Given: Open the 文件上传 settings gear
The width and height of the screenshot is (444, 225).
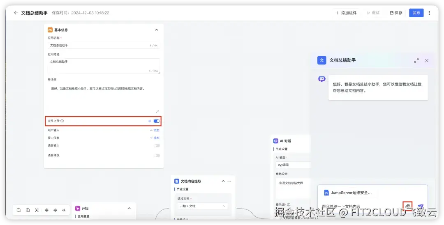Looking at the screenshot, I should 150,121.
